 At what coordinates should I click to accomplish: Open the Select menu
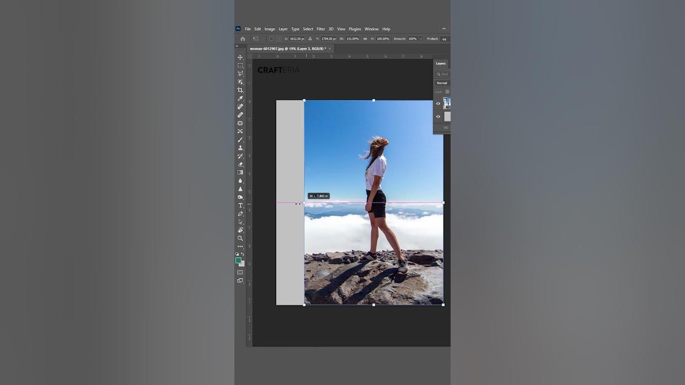point(308,29)
